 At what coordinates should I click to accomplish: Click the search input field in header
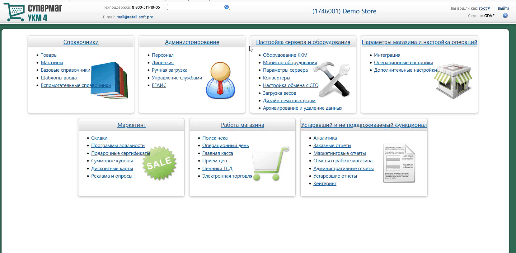click(x=195, y=7)
